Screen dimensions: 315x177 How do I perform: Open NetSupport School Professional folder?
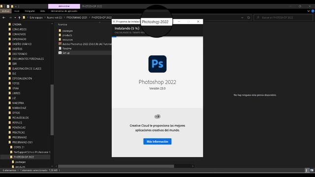tap(31, 152)
